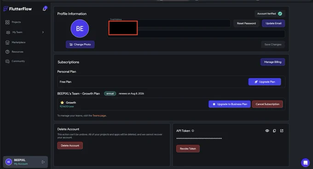Click the Update Email button
The width and height of the screenshot is (313, 169).
pyautogui.click(x=273, y=23)
